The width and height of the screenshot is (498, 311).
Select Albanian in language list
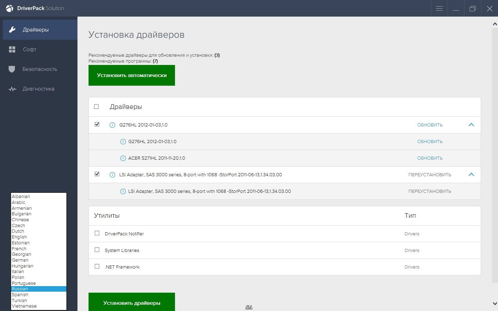(x=39, y=197)
